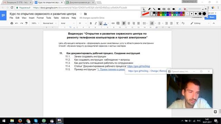The width and height of the screenshot is (221, 124).
Task: Open the Docs home blue document icon
Action: tap(3, 15)
